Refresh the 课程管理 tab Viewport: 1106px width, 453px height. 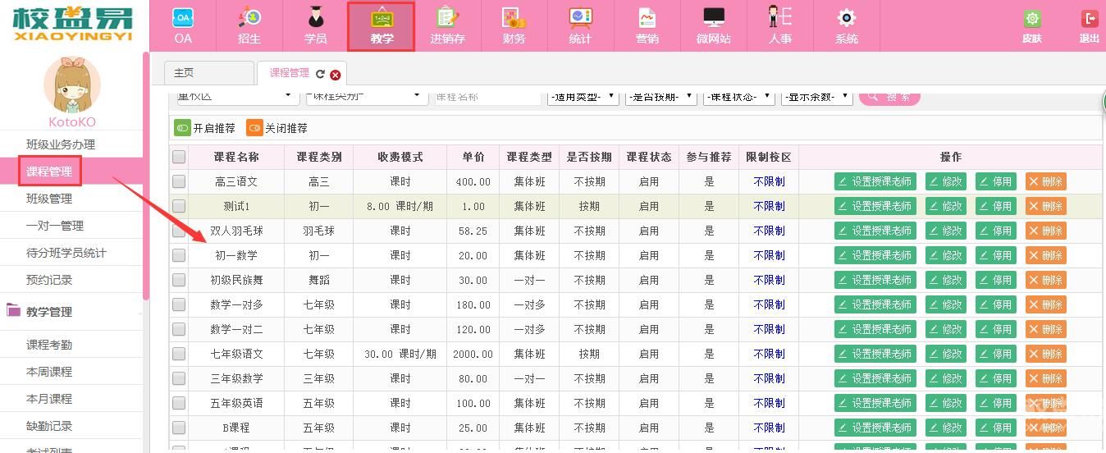click(320, 74)
